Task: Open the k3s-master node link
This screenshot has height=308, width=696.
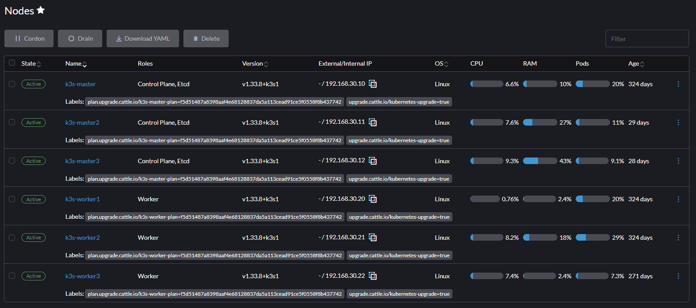Action: 80,84
